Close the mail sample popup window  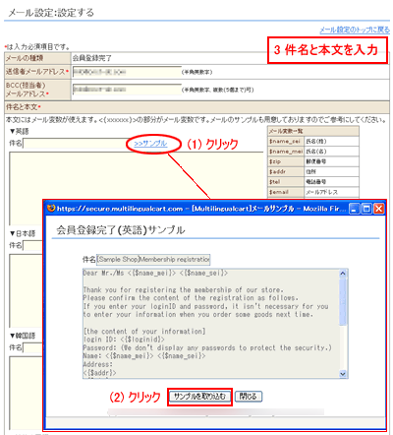[x=379, y=209]
